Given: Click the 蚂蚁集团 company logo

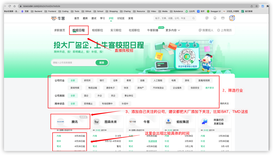Looking at the screenshot, I should [168, 122].
